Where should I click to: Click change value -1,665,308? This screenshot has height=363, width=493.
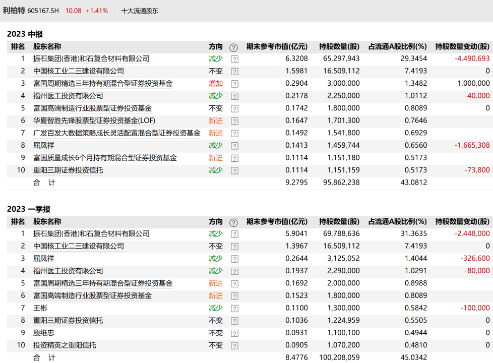click(472, 145)
